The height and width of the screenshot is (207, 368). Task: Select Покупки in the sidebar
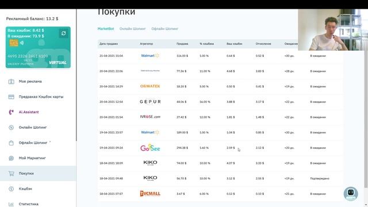38,174
